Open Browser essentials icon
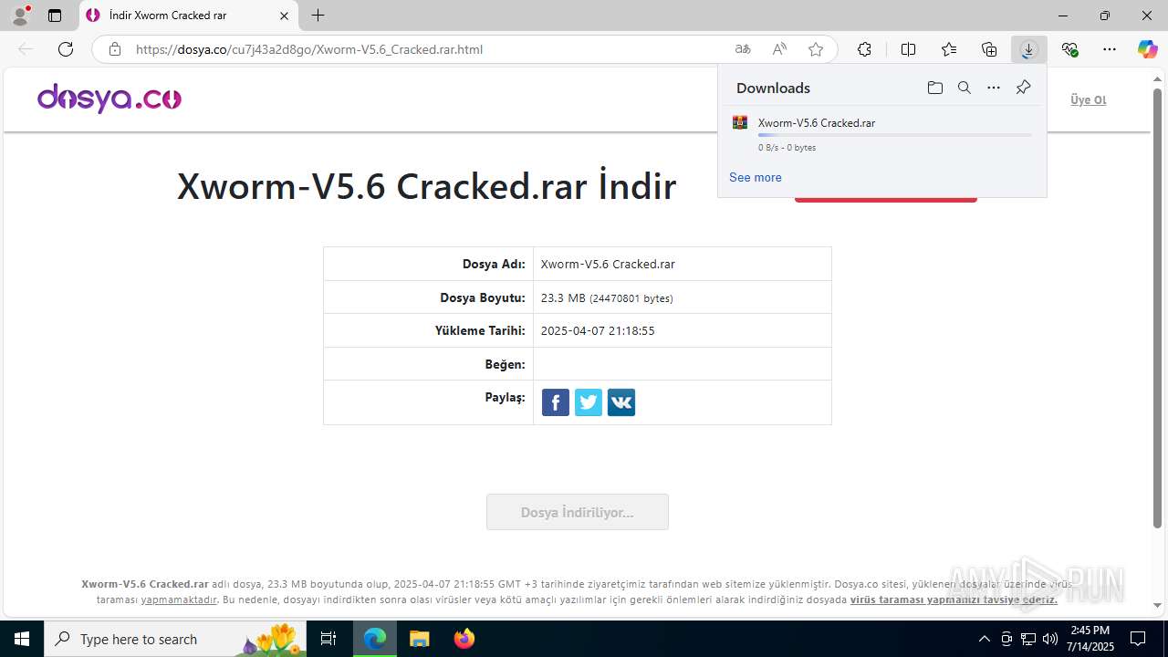Image resolution: width=1168 pixels, height=657 pixels. point(1069,49)
